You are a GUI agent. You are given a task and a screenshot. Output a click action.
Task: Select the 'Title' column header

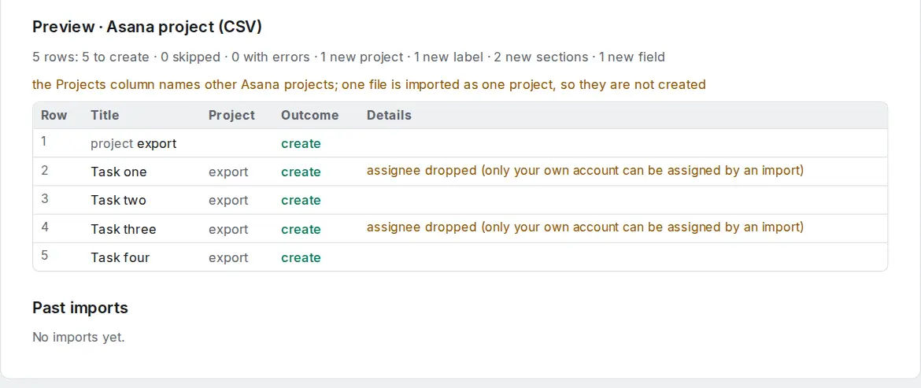(105, 115)
